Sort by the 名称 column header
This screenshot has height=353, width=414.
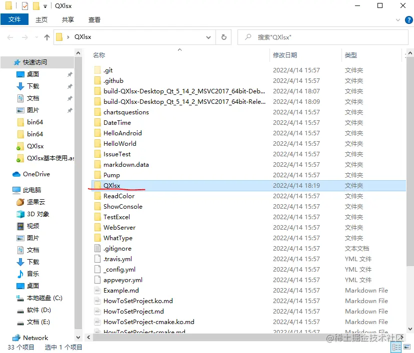point(99,55)
